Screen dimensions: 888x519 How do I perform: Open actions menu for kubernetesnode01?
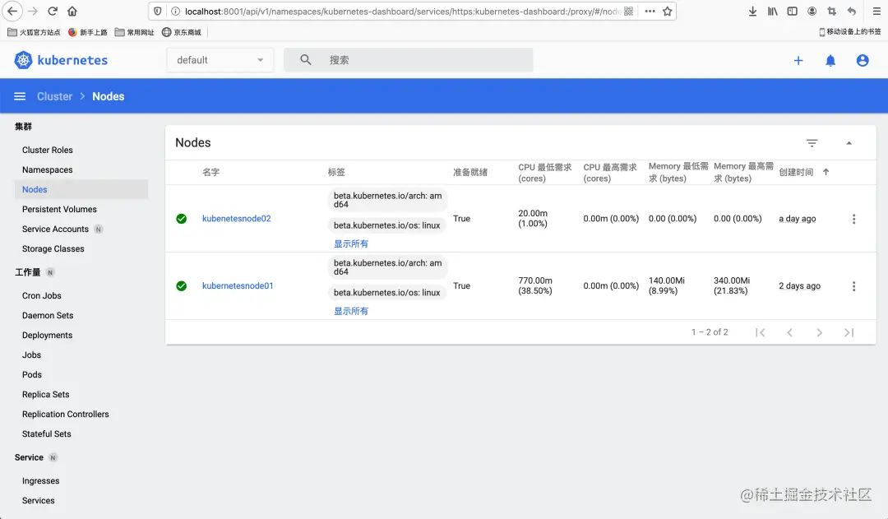coord(853,286)
